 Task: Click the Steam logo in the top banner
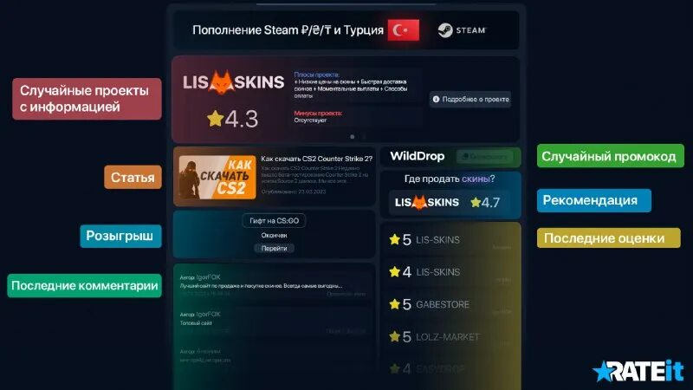pyautogui.click(x=462, y=30)
